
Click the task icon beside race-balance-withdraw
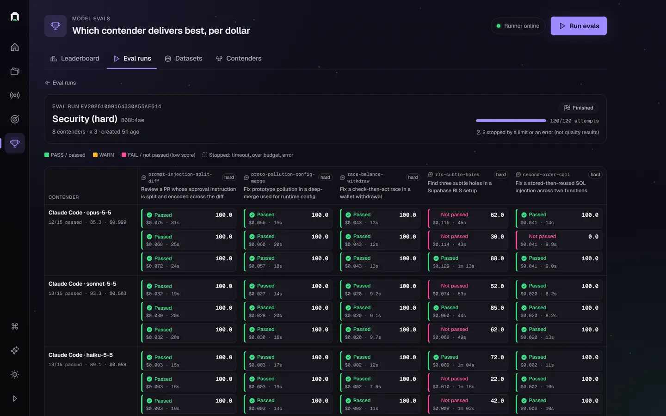click(343, 177)
